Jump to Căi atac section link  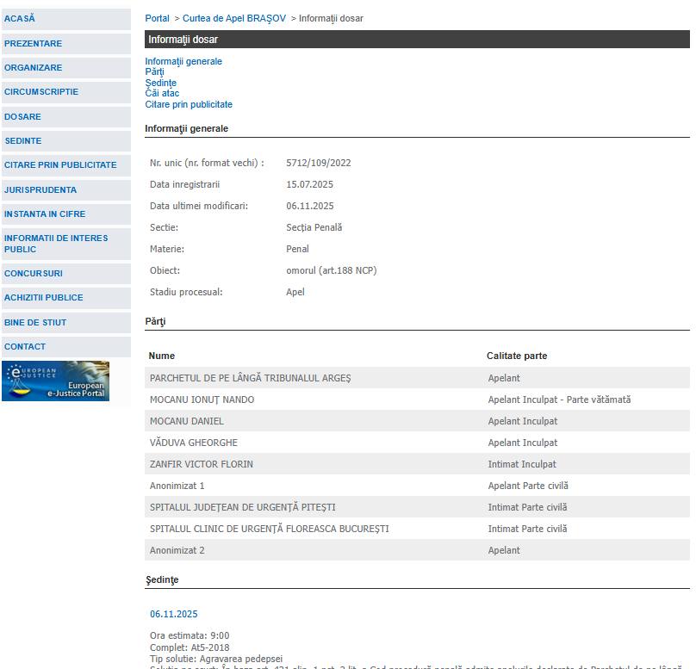click(162, 93)
